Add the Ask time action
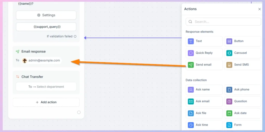The height and width of the screenshot is (132, 265). point(204,125)
